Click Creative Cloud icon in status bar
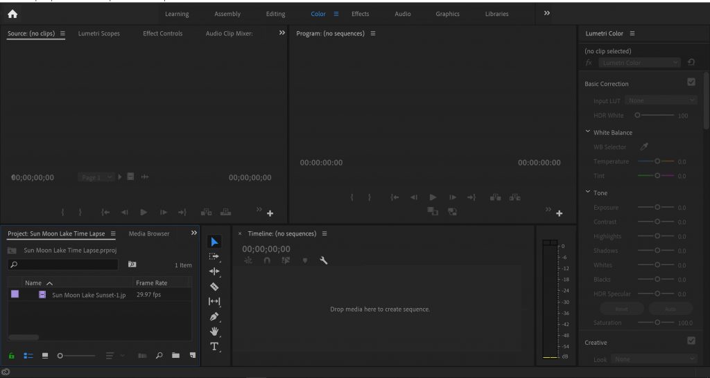Viewport: 710px width, 378px height. tap(6, 372)
